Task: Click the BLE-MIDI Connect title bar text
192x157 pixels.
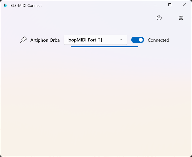Action: point(26,6)
